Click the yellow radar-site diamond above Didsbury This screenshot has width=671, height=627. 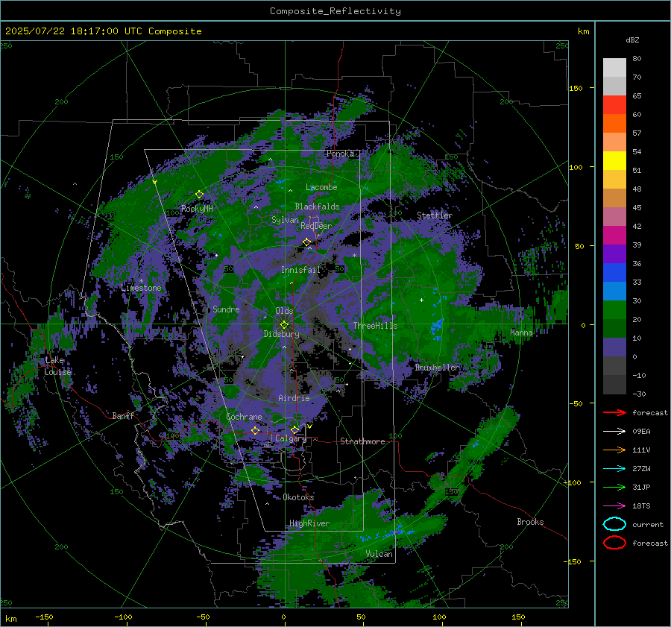coord(284,325)
